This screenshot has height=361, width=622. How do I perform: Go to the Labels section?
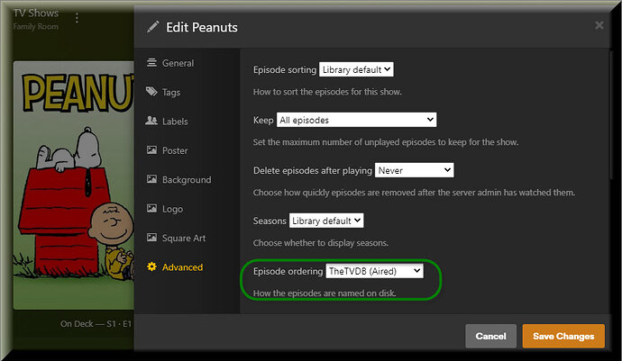tap(175, 122)
